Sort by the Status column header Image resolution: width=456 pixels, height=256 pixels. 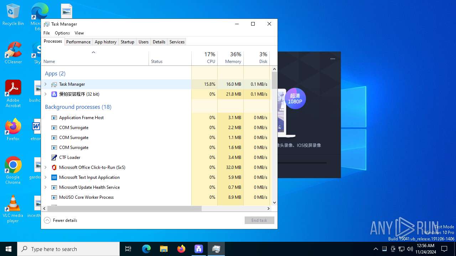[170, 58]
